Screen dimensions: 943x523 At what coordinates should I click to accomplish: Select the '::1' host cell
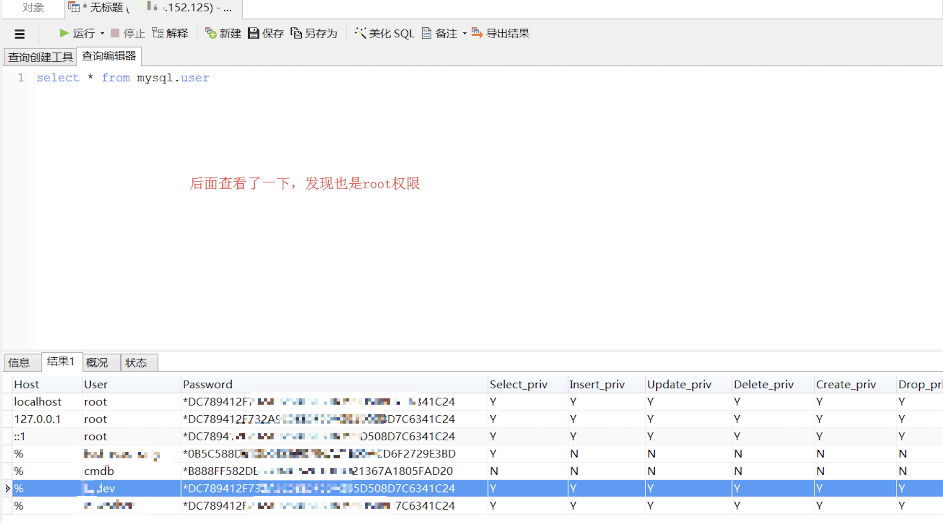click(47, 436)
